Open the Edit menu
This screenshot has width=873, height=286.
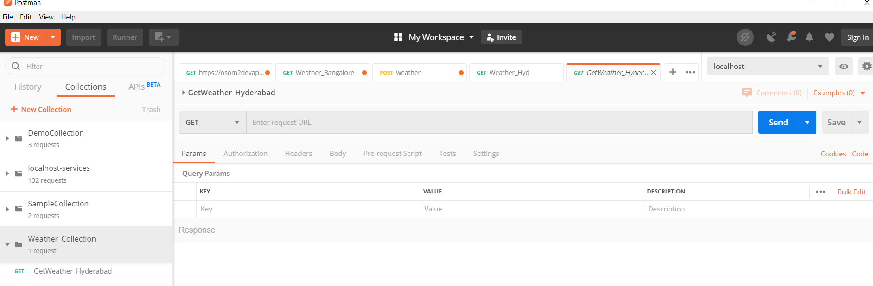click(25, 17)
